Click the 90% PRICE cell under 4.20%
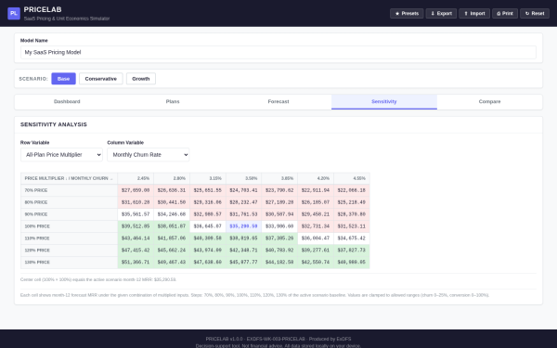The height and width of the screenshot is (348, 557). (316, 214)
